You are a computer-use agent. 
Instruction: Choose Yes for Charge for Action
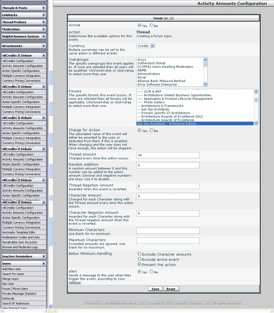pos(139,130)
